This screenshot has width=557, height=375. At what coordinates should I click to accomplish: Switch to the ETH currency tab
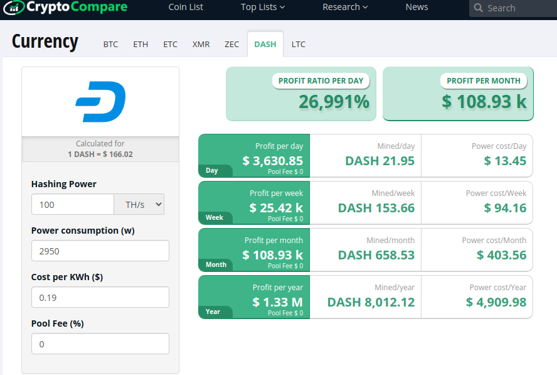(141, 45)
